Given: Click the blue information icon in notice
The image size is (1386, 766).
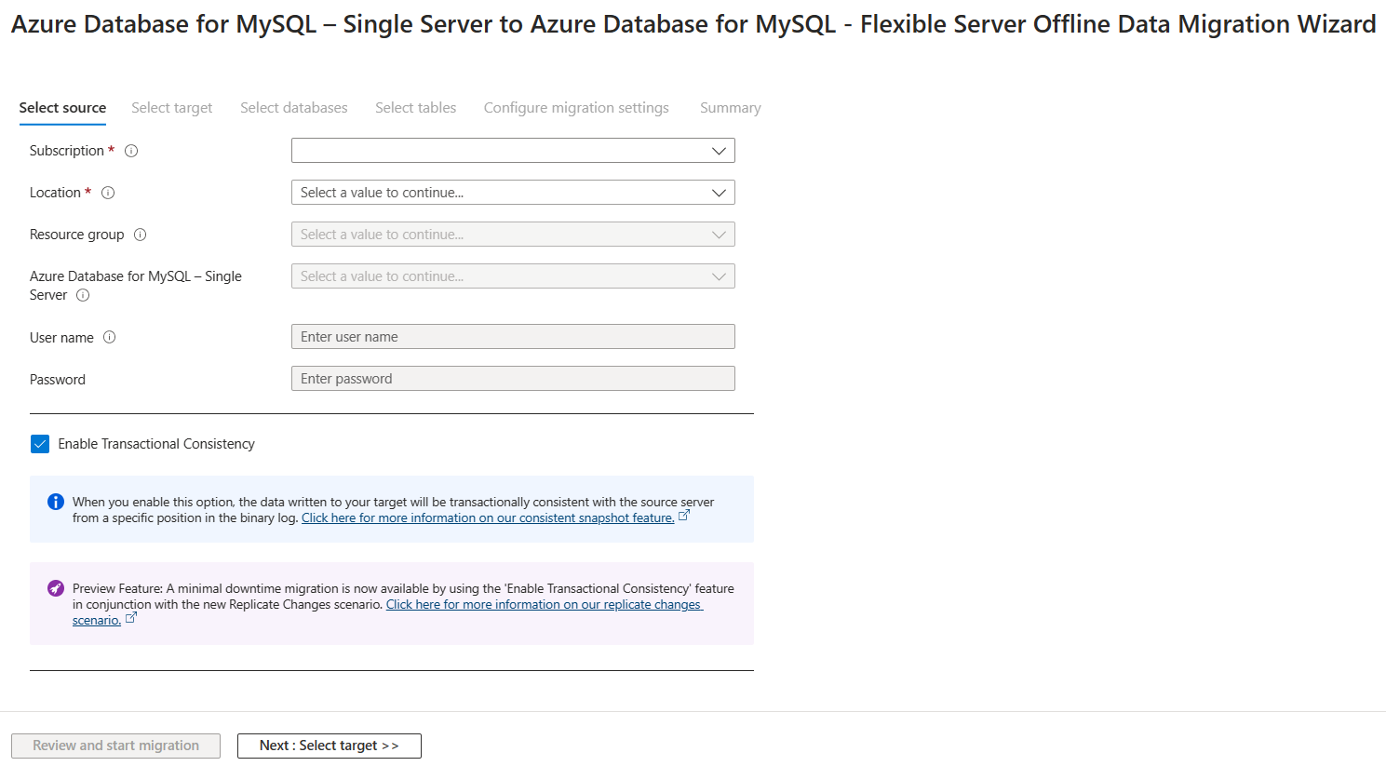Looking at the screenshot, I should 56,502.
